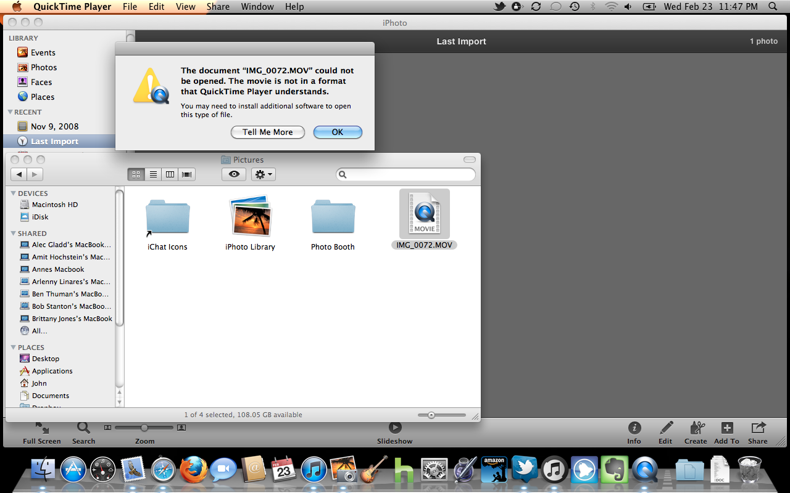
Task: Open the Edit menu
Action: point(157,7)
